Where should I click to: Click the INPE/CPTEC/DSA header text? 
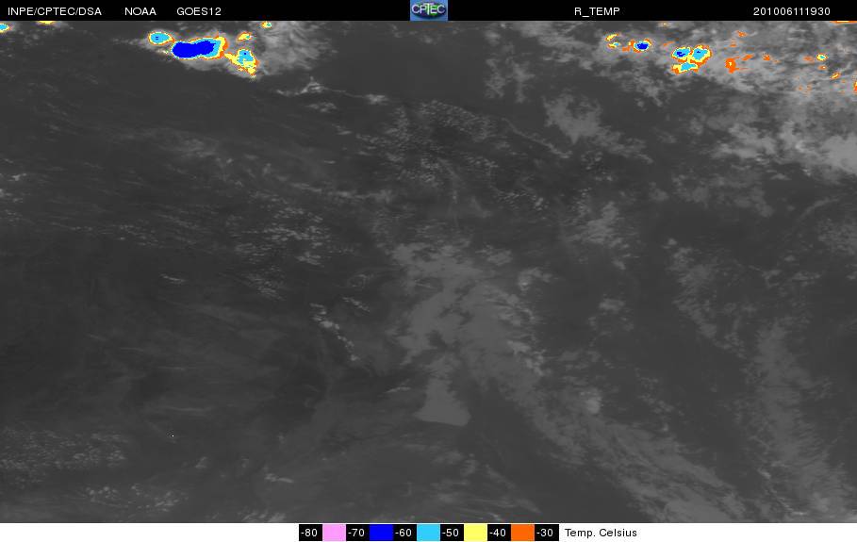55,11
